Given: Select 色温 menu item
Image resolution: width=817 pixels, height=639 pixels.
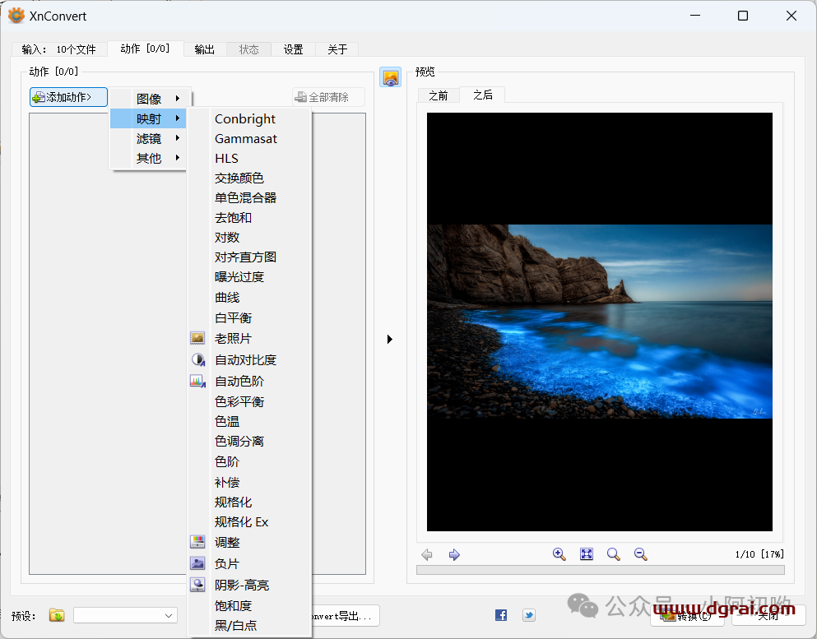Looking at the screenshot, I should tap(249, 421).
